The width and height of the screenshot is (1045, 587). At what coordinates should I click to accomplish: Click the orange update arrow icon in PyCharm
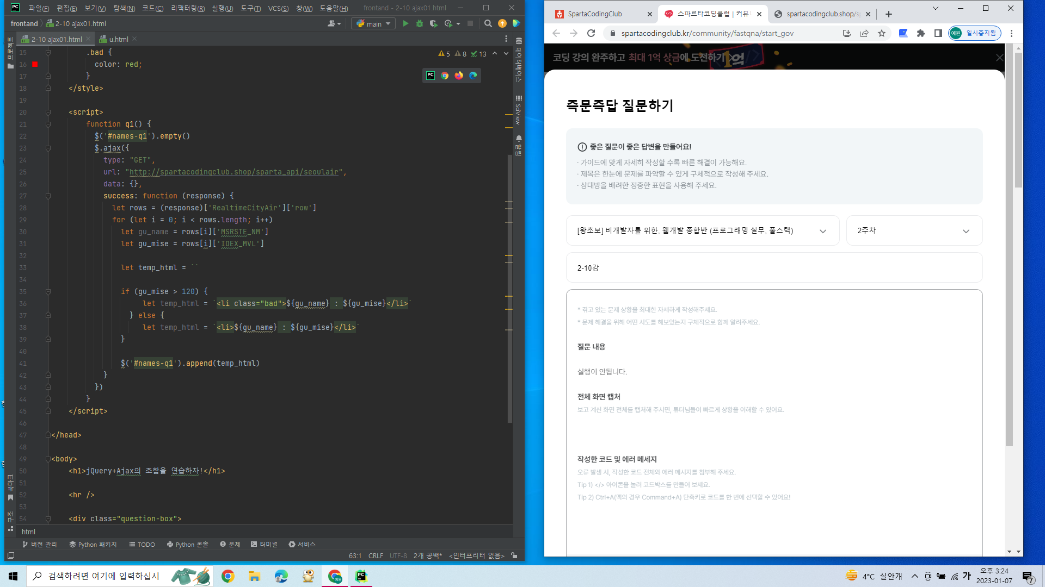pos(502,23)
